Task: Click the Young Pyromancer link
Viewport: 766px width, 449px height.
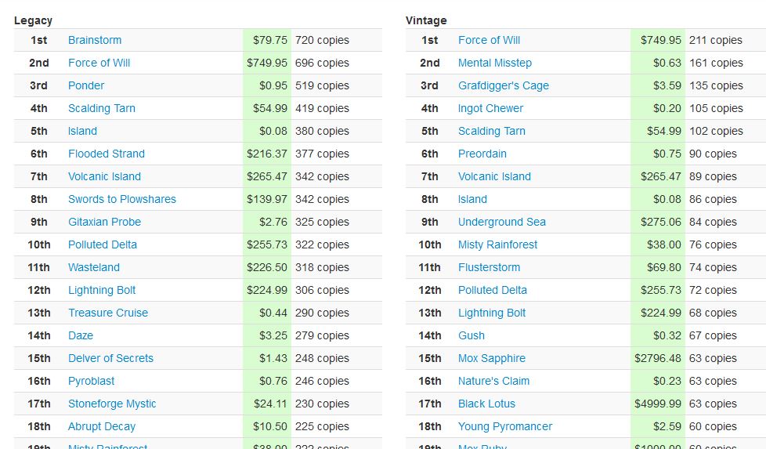Action: (505, 426)
